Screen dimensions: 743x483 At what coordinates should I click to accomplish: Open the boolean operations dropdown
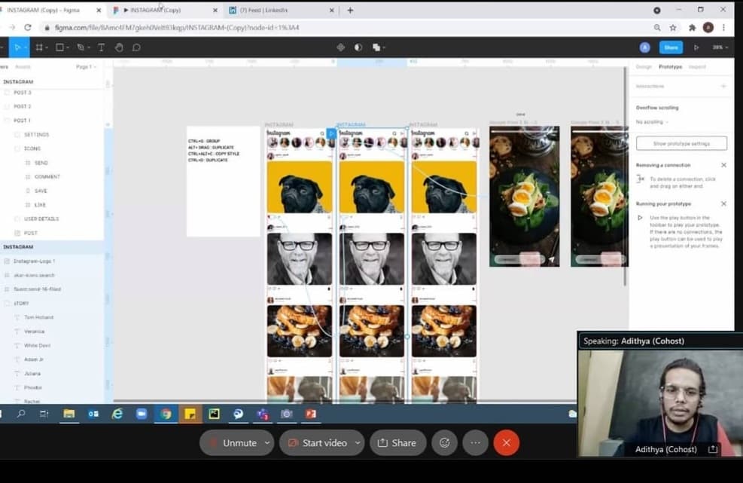click(383, 47)
